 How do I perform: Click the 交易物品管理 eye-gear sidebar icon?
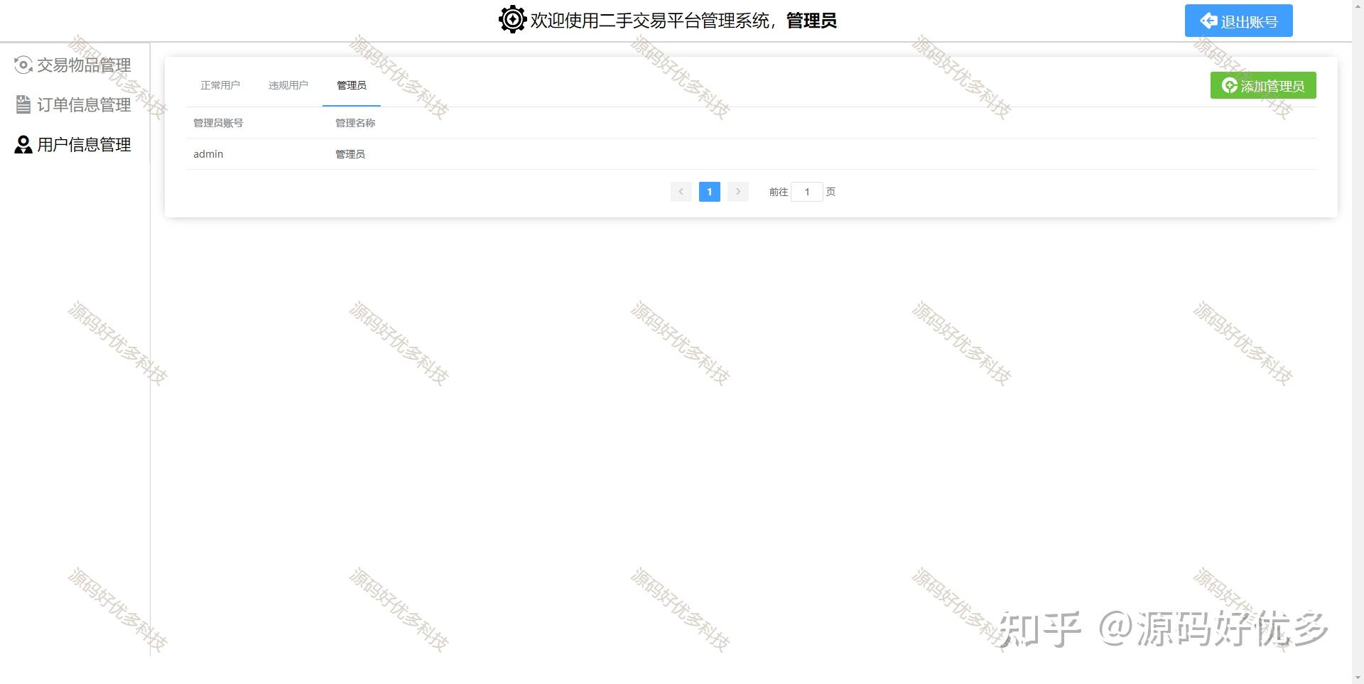click(x=23, y=65)
